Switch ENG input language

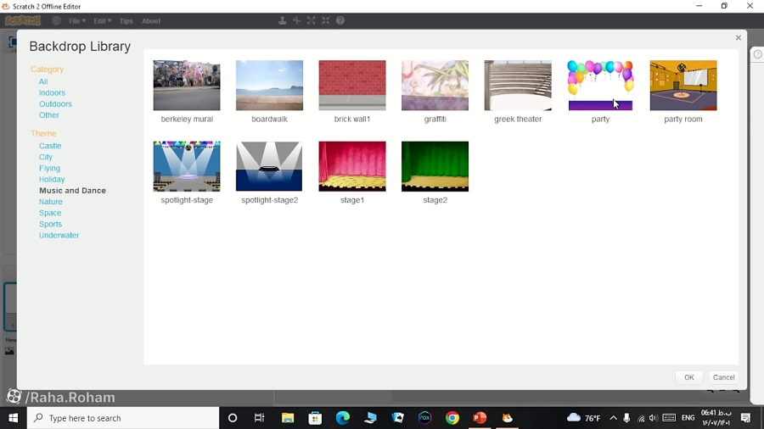coord(688,418)
